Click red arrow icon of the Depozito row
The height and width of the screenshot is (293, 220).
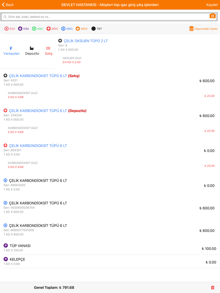pos(5,110)
